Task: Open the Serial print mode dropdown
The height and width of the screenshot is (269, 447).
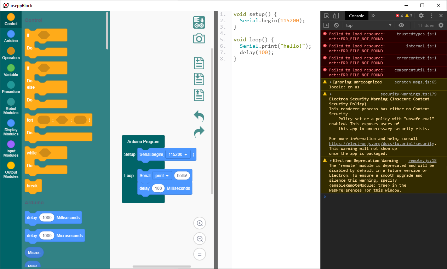Action: (162, 176)
